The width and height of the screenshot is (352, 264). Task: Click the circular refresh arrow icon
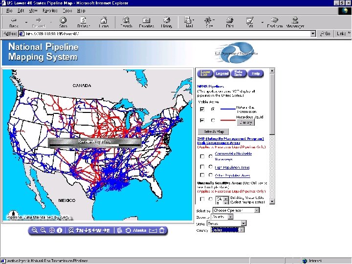[128, 230]
